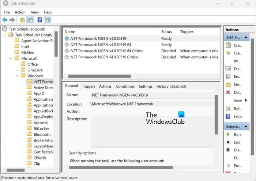Open the View menu in menu bar

35,12
